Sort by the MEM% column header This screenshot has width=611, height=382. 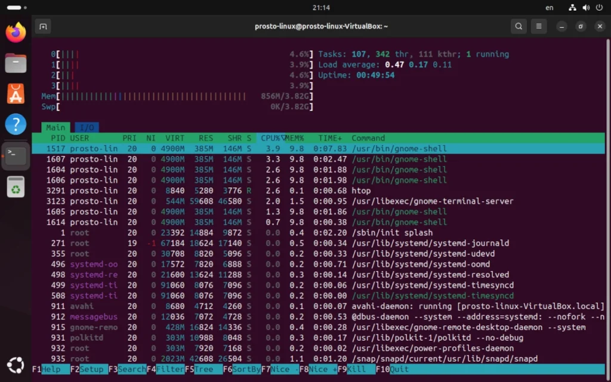click(295, 138)
